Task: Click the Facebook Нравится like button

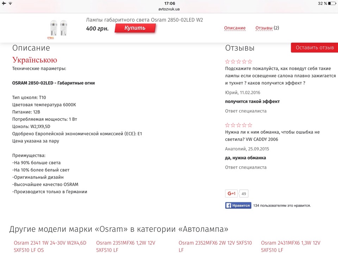Action: 238,206
